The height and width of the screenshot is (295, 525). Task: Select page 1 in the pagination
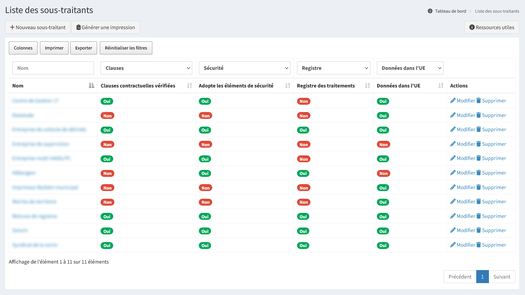482,277
